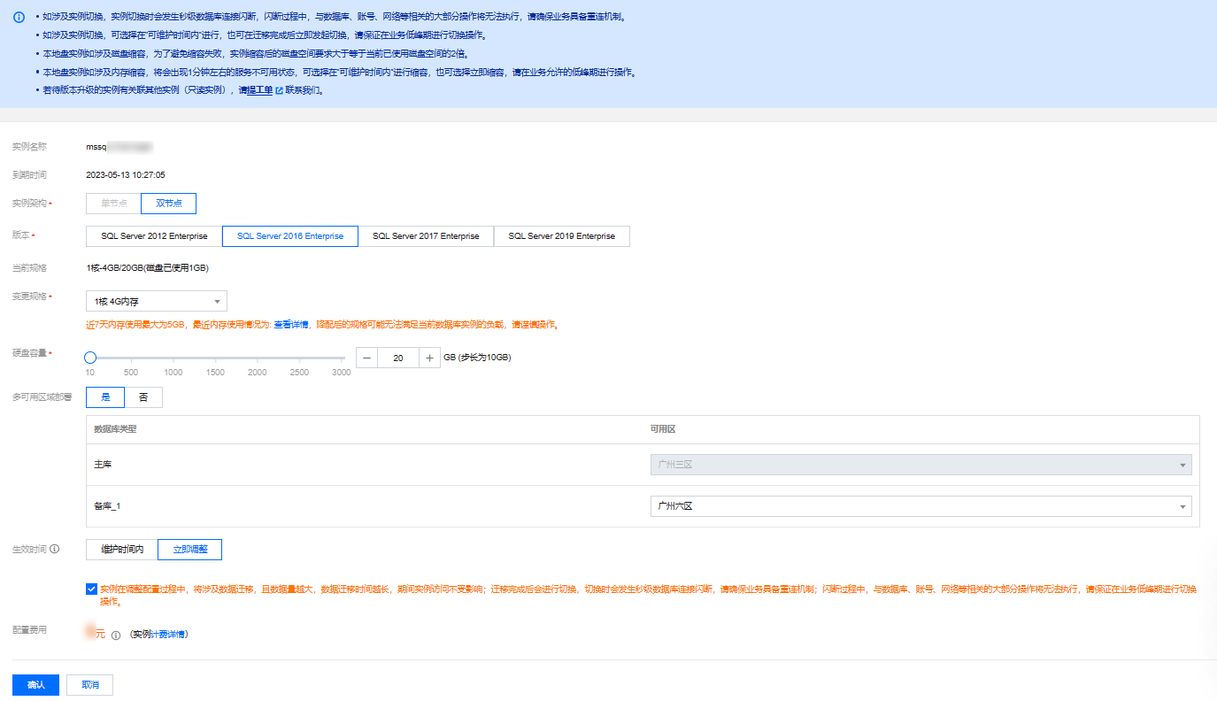Open the 查看详情 memory usage link
1217x701 pixels.
pyautogui.click(x=290, y=325)
